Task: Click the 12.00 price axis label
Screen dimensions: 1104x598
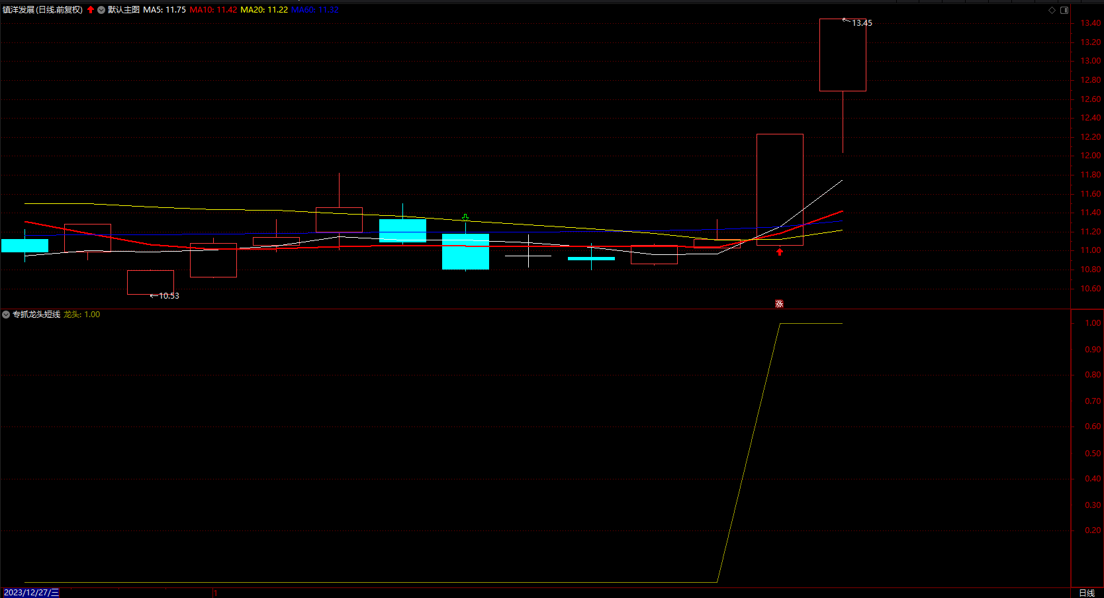Action: point(1091,156)
